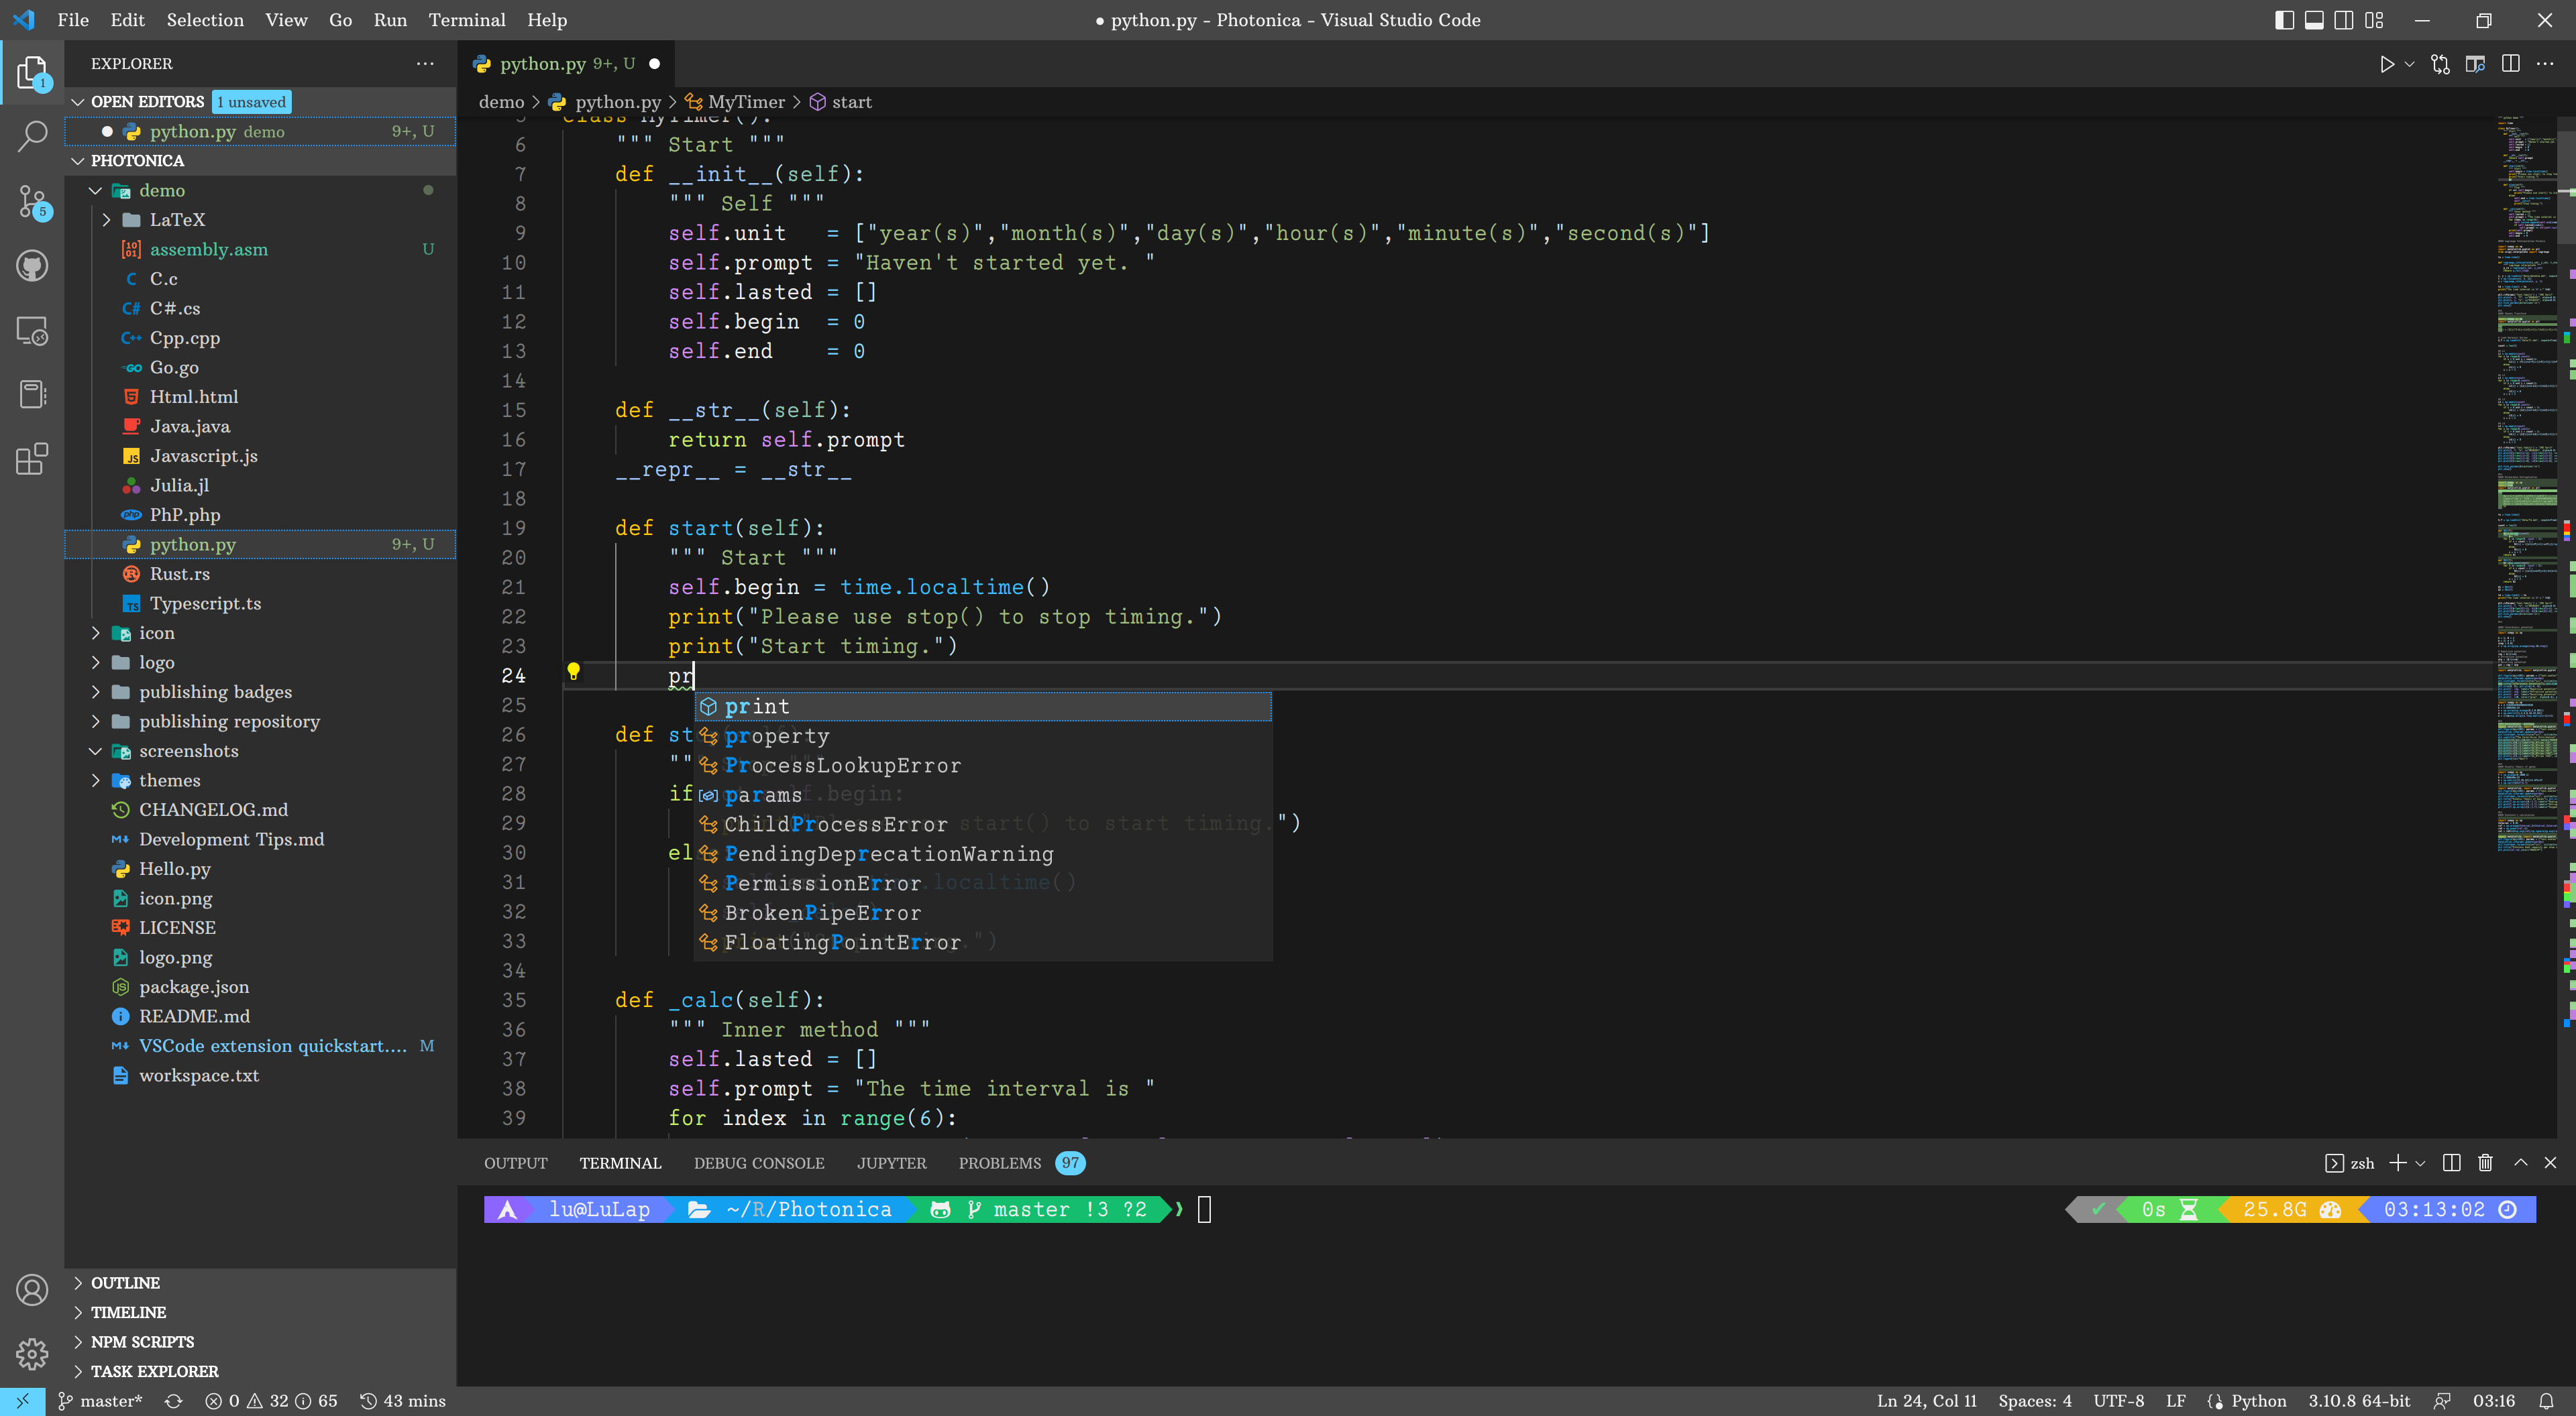Click the editor minimap code overview
This screenshot has height=1416, width=2576.
pos(2526,479)
